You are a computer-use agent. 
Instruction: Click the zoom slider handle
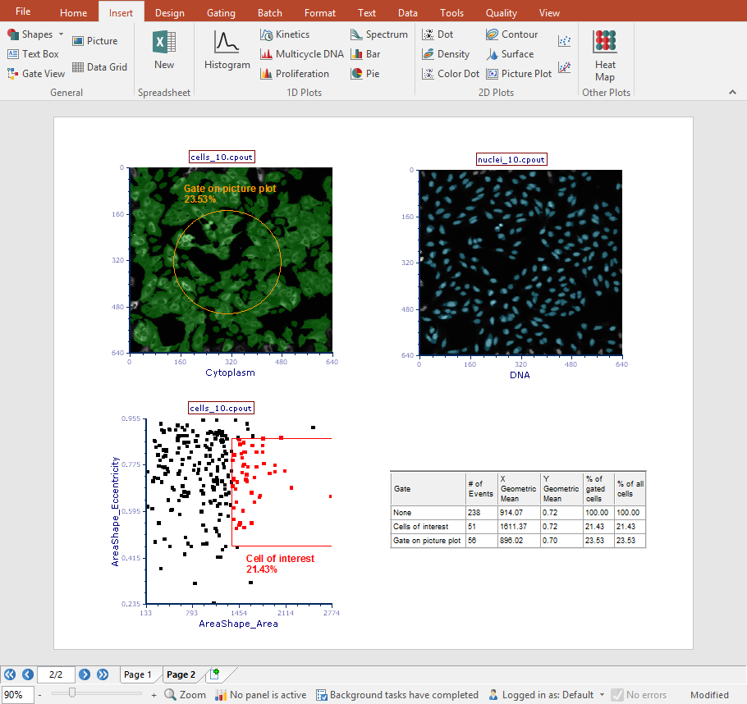(x=73, y=694)
